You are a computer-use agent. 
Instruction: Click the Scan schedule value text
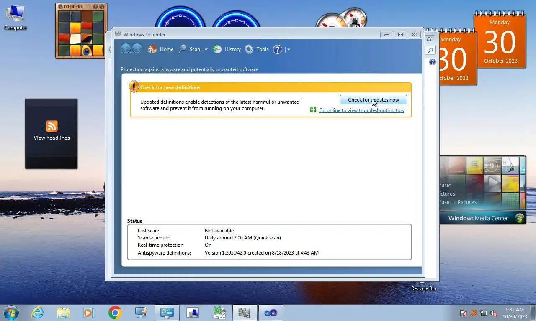[x=243, y=238]
